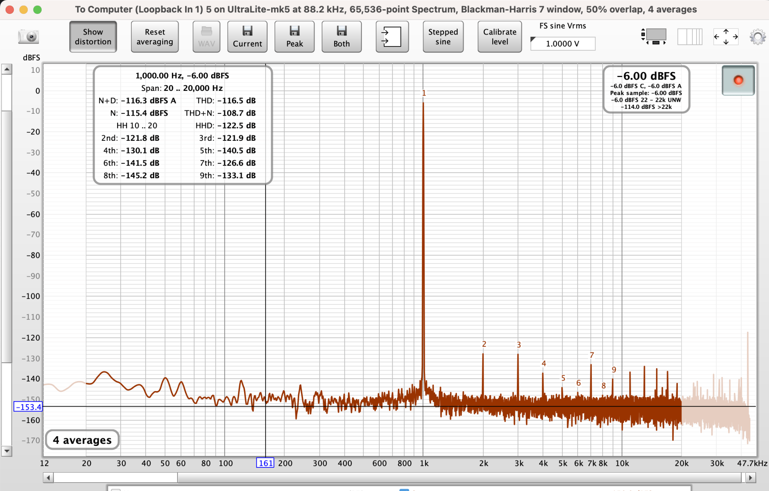Click the THD+N: -108.7 dB reading
This screenshot has width=769, height=491.
(x=220, y=113)
